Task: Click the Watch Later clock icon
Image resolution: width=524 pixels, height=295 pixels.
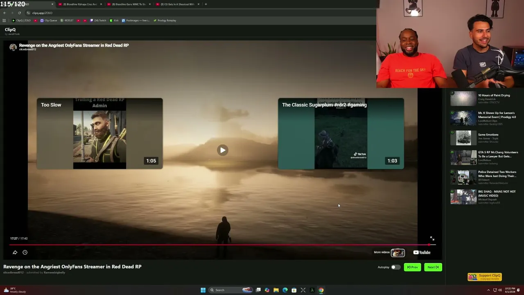Action: (25, 252)
